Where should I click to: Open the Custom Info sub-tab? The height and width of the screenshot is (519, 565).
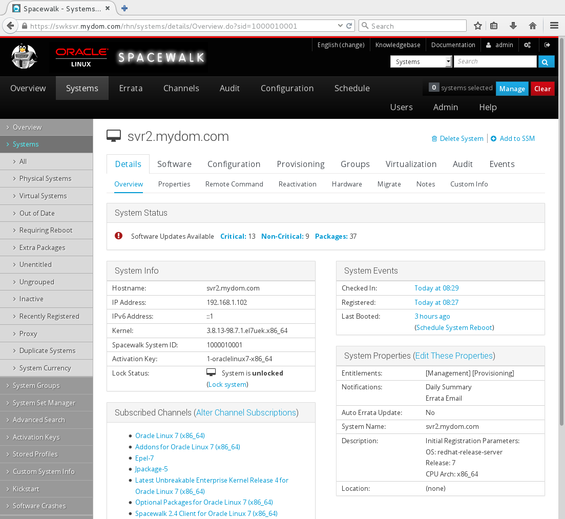point(469,184)
